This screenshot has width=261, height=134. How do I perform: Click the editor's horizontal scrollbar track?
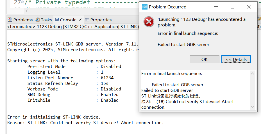(84, 11)
